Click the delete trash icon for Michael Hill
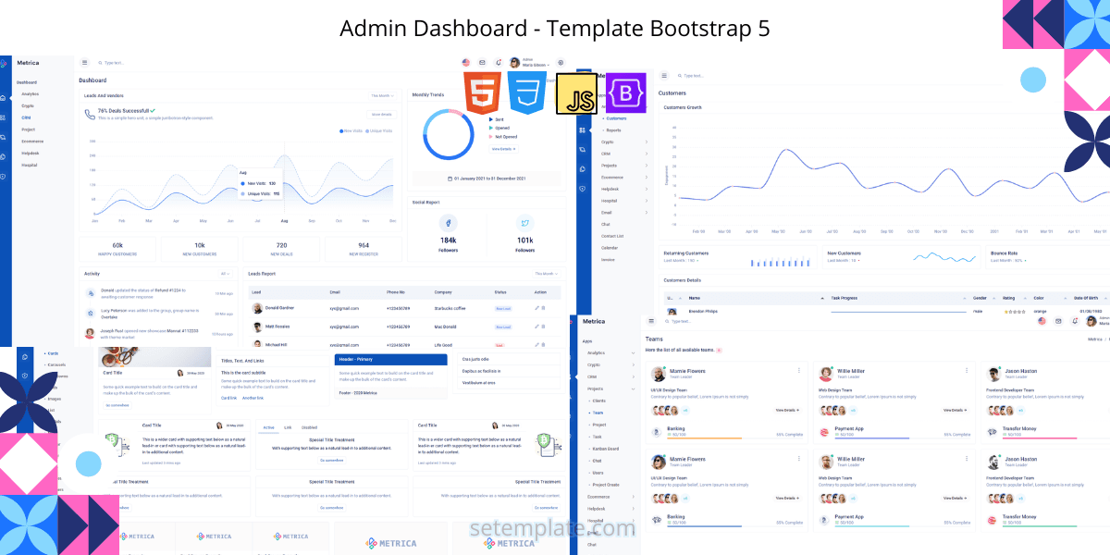Image resolution: width=1110 pixels, height=555 pixels. 544,344
